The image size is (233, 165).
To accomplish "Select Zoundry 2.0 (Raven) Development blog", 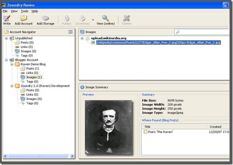I will tap(45, 86).
